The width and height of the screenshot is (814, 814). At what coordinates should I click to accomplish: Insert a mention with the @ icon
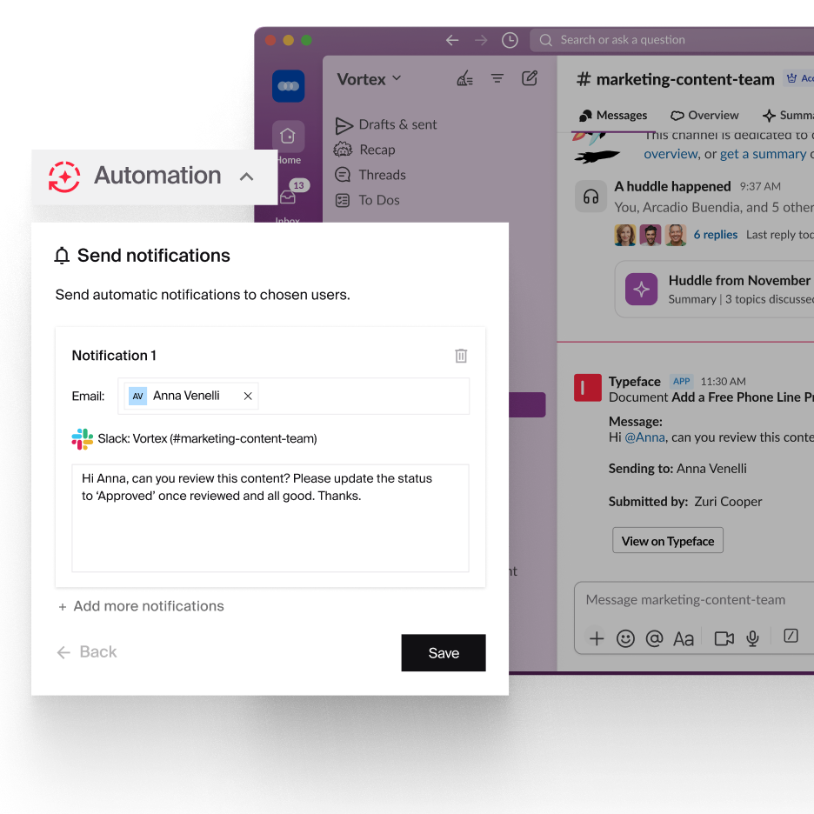[x=654, y=638]
